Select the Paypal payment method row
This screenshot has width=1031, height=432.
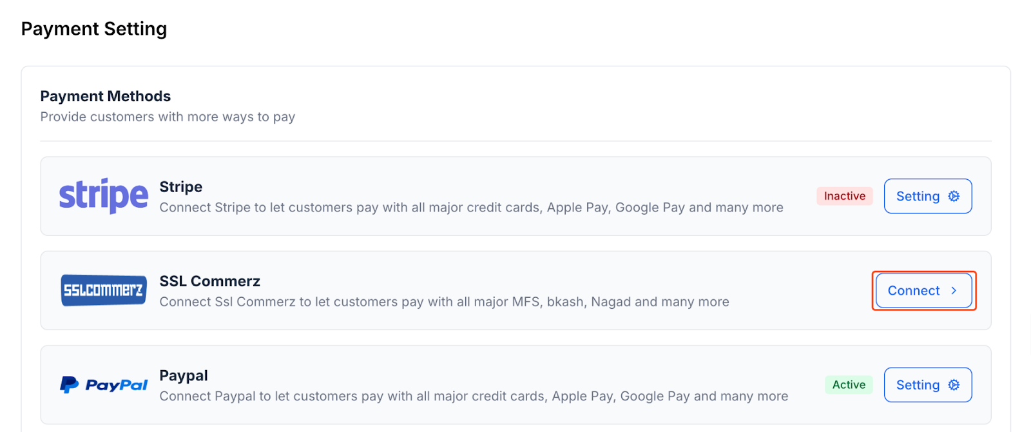coord(451,385)
